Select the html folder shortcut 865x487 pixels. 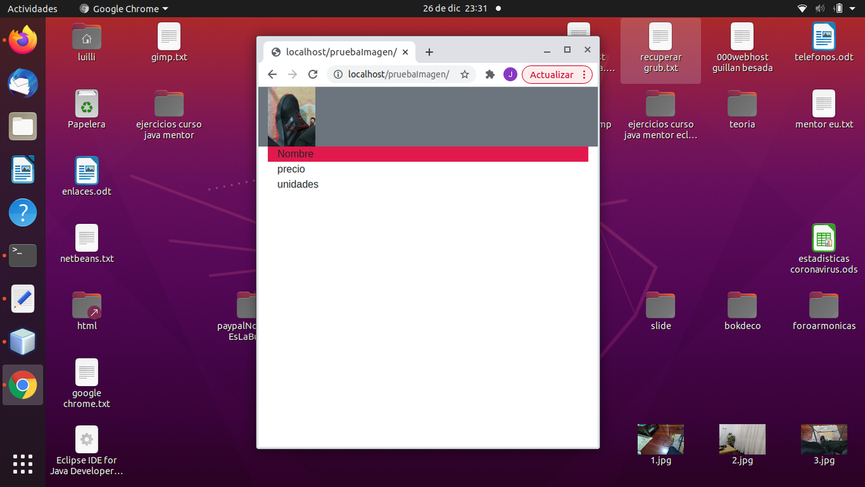pyautogui.click(x=86, y=310)
